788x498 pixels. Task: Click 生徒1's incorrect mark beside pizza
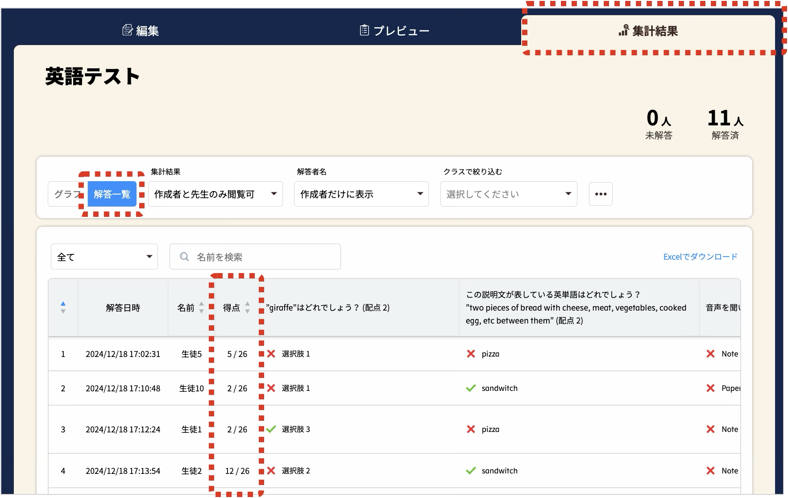[471, 429]
